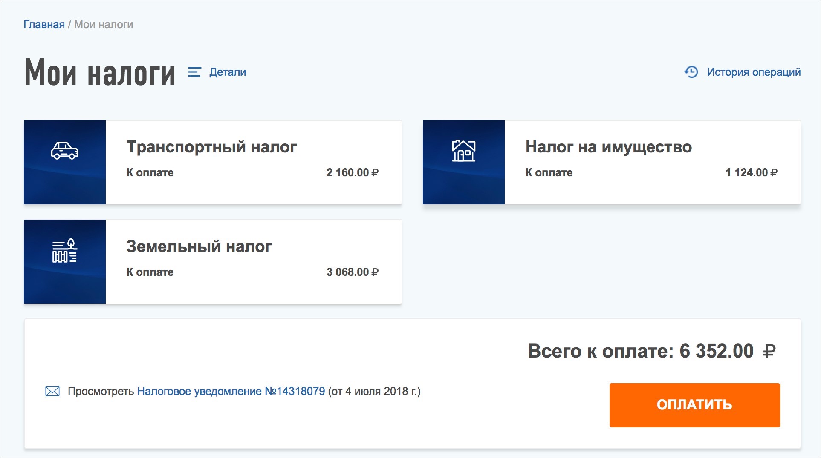
Task: Open История операций link
Action: [753, 72]
